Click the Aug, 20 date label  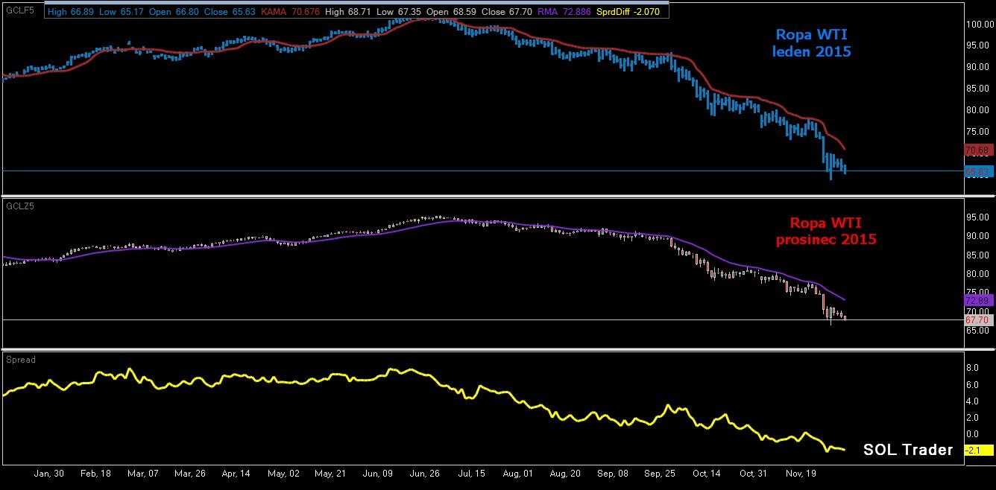tap(564, 473)
